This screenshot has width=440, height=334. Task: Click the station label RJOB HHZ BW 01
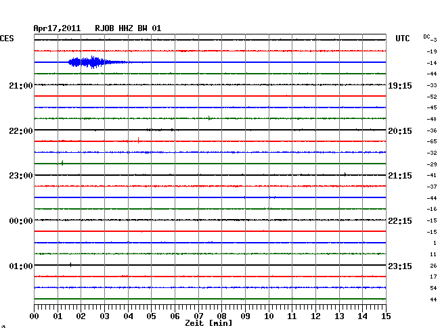tap(128, 28)
